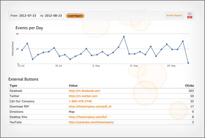
Task: Focus the To date field 2012-08-23
Action: pyautogui.click(x=55, y=16)
